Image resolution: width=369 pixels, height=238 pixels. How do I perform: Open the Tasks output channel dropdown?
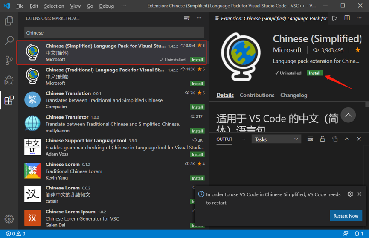(x=276, y=139)
